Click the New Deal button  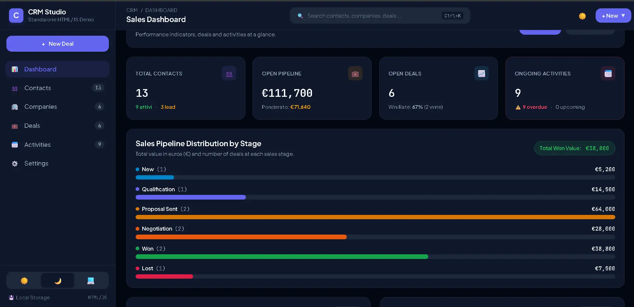57,44
